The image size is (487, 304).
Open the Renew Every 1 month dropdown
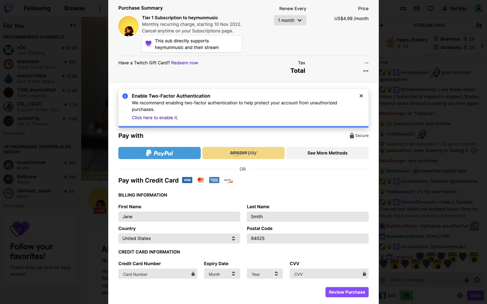coord(290,20)
